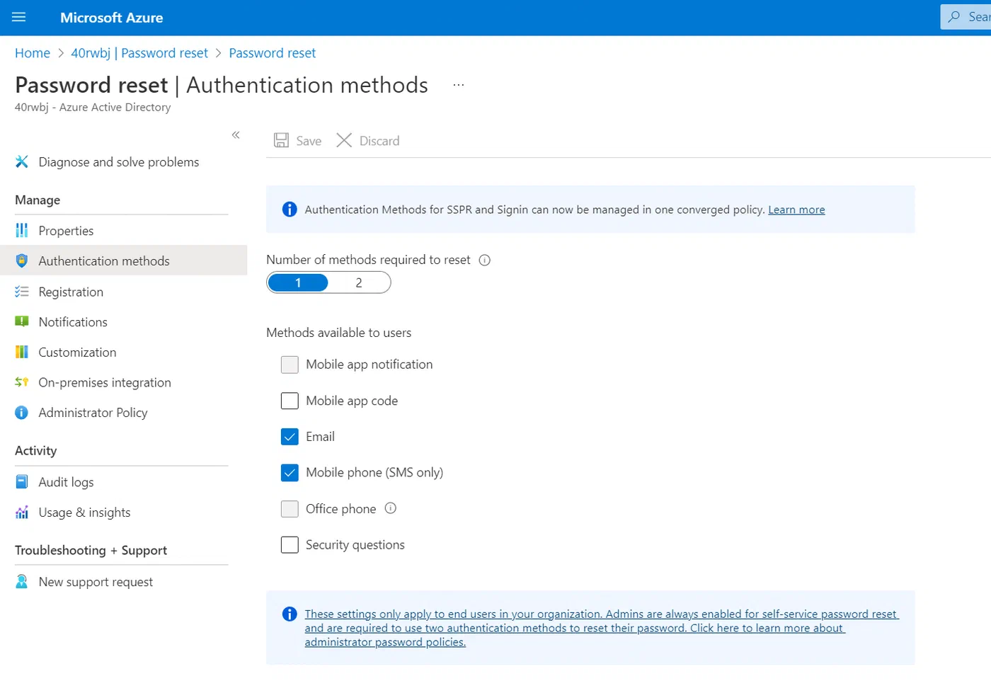Set number of methods required to 2
This screenshot has height=681, width=991.
359,282
